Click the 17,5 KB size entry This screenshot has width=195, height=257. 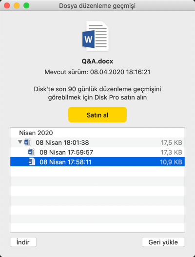(x=172, y=142)
